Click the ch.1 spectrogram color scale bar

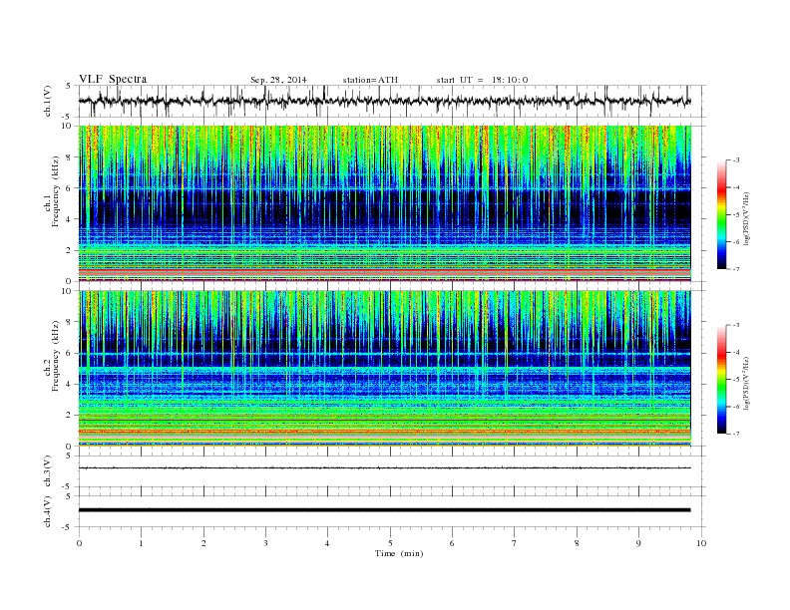[721, 214]
